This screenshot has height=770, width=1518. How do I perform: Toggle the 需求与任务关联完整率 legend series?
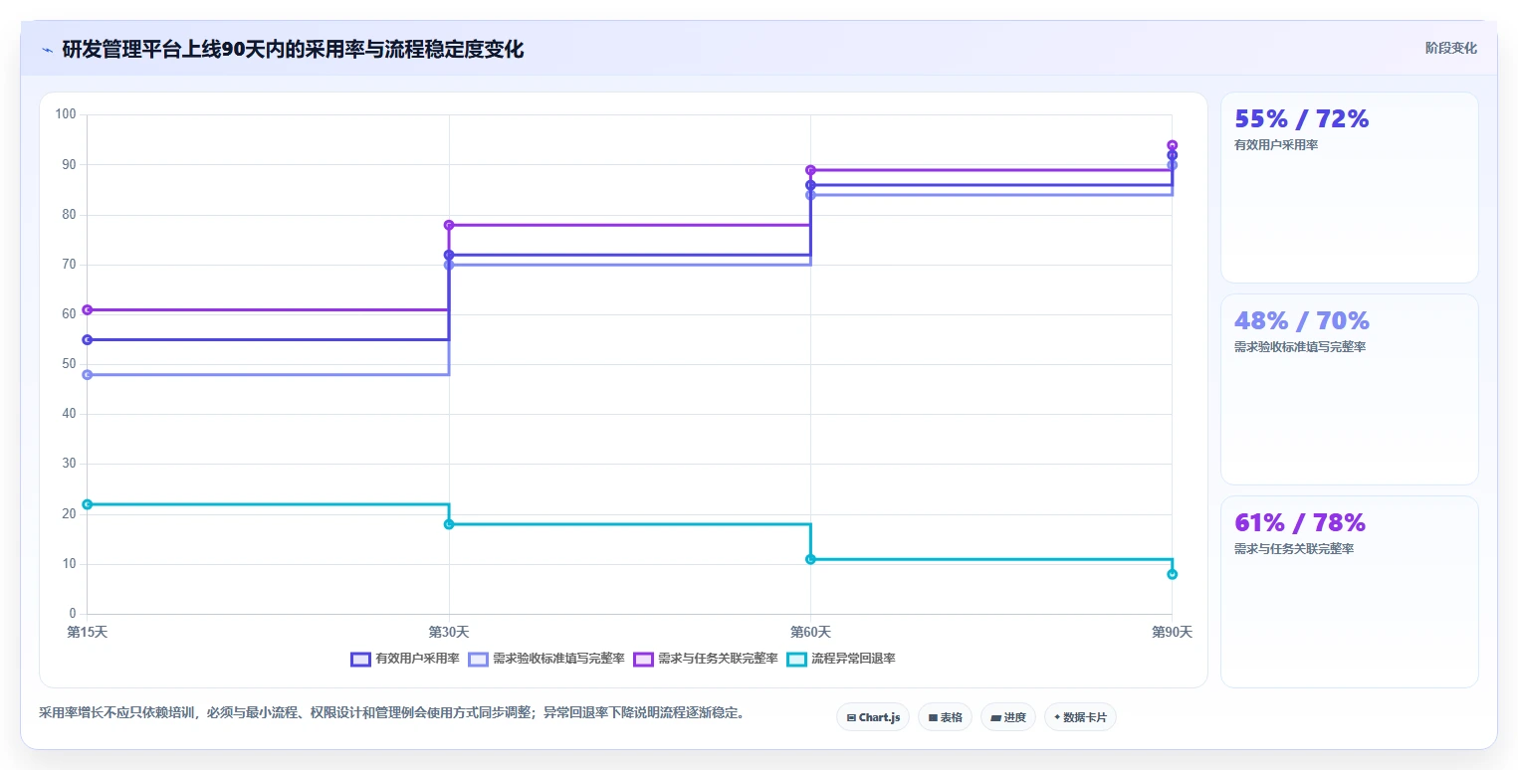pos(706,659)
